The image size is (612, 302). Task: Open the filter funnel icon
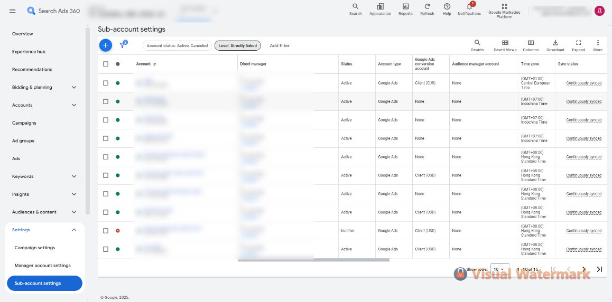(123, 45)
